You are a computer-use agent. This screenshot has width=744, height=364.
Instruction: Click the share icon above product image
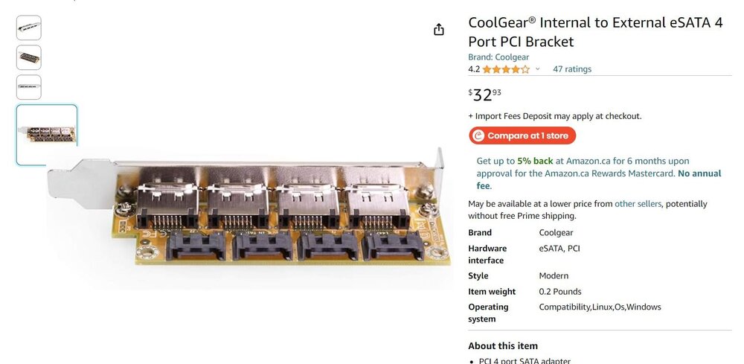tap(439, 30)
